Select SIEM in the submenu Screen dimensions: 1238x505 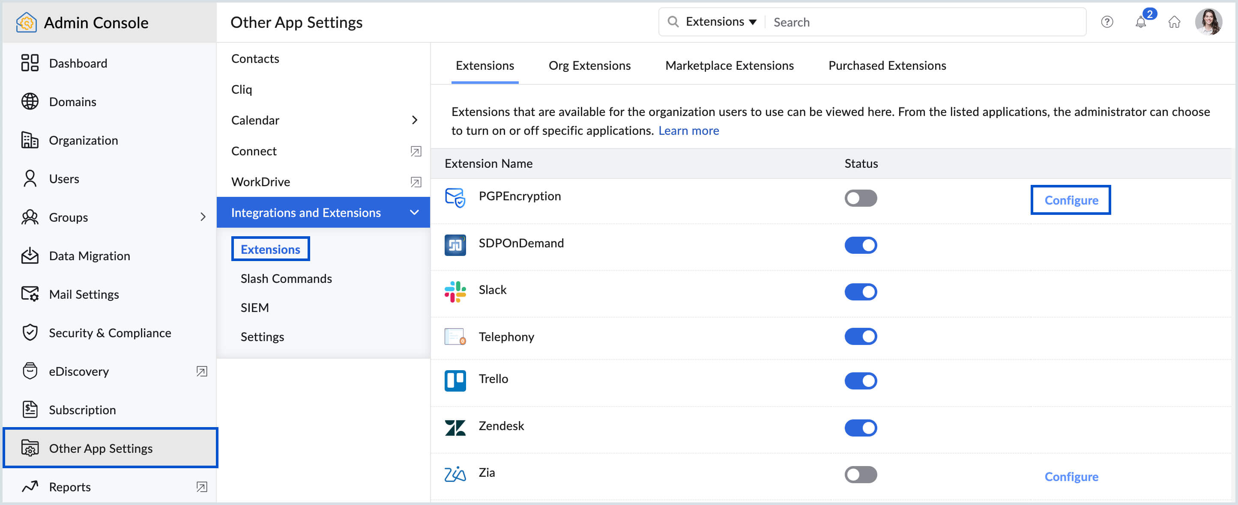[x=254, y=307]
